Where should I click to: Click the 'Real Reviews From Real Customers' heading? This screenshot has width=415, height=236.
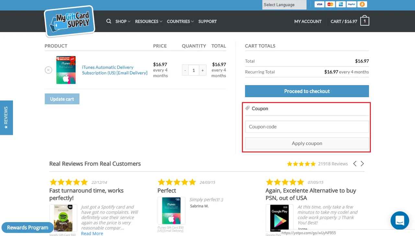(x=95, y=164)
